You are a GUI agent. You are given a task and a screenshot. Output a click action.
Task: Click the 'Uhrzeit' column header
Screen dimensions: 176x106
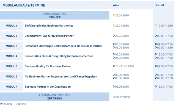159,5
